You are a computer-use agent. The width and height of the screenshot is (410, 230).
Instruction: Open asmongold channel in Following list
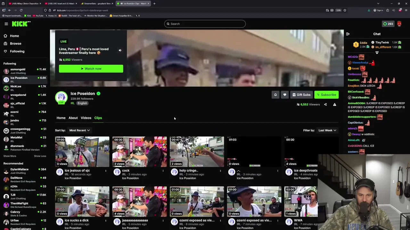(24, 71)
